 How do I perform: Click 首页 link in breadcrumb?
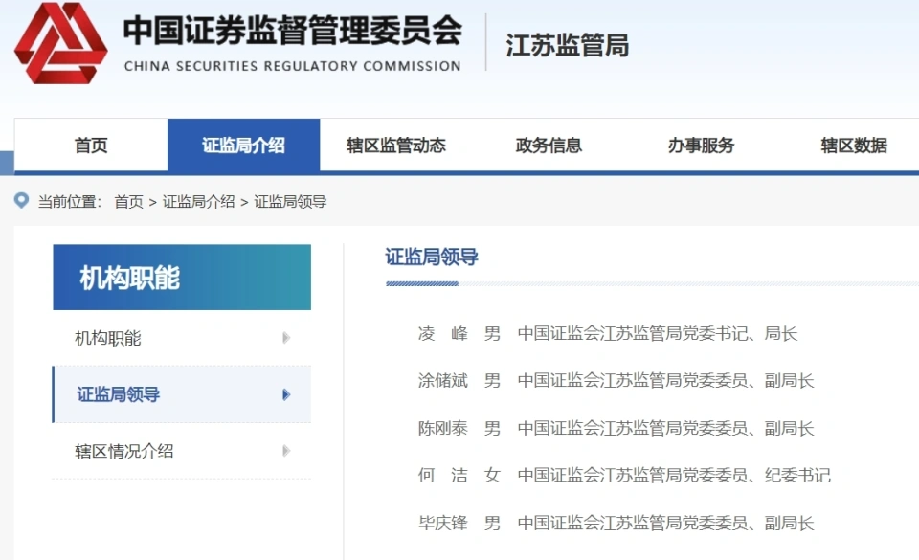pyautogui.click(x=128, y=202)
